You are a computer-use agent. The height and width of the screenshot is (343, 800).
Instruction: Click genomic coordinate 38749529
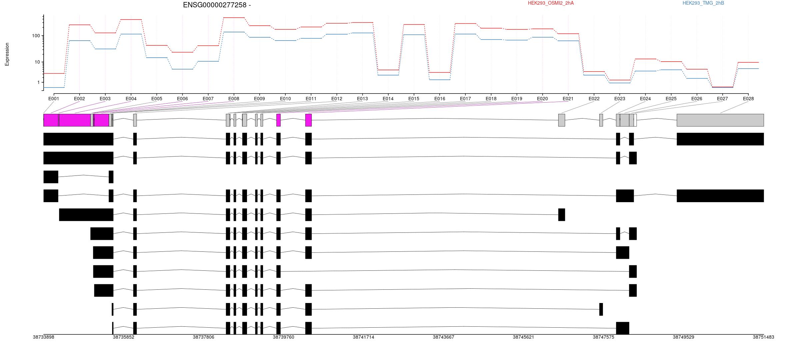684,337
